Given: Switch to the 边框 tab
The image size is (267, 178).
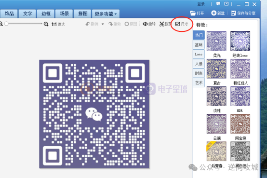Looking at the screenshot, I should (46, 14).
